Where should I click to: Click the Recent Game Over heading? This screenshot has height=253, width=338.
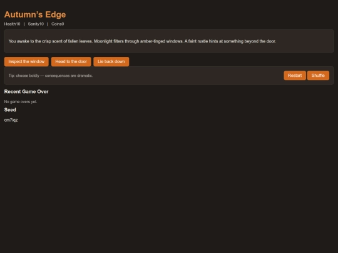[x=26, y=92]
